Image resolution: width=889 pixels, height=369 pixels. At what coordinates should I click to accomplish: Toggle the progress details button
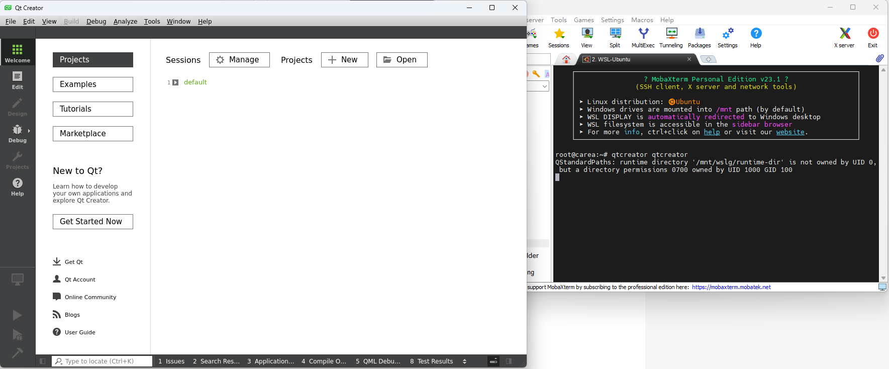[493, 361]
